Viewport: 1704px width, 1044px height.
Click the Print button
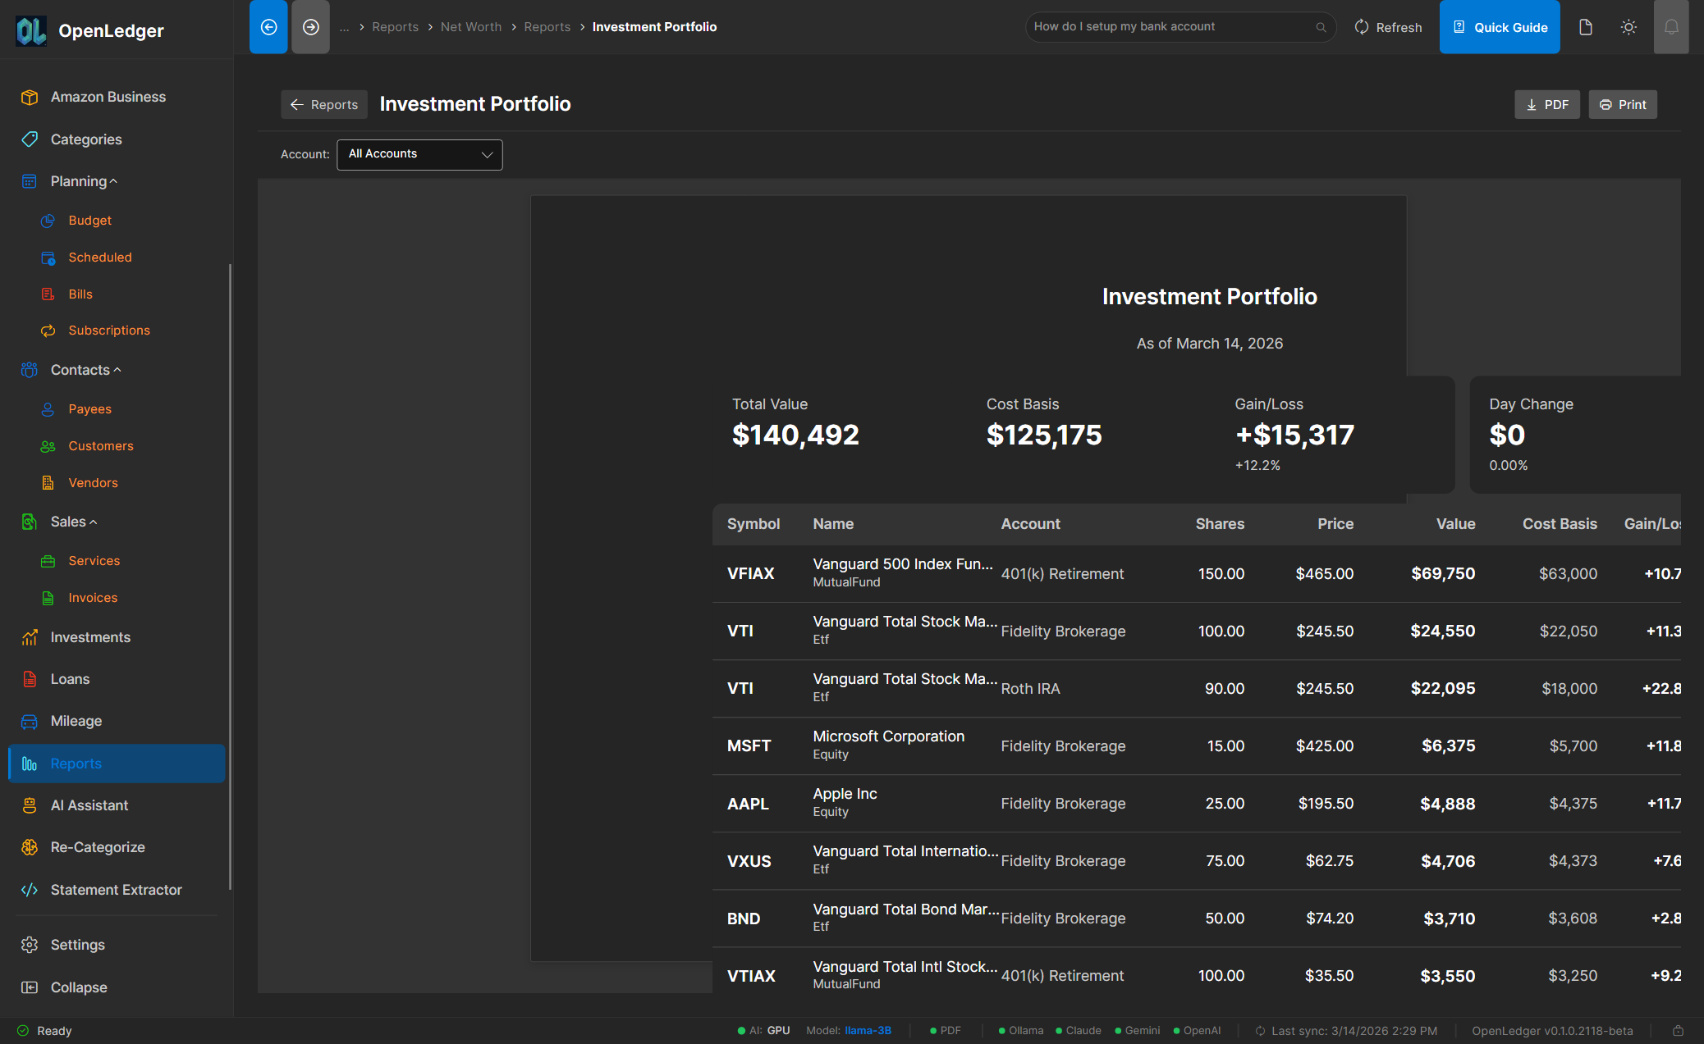[1623, 104]
